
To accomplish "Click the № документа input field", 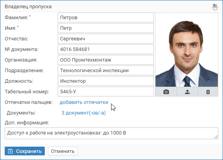I will 106,49.
